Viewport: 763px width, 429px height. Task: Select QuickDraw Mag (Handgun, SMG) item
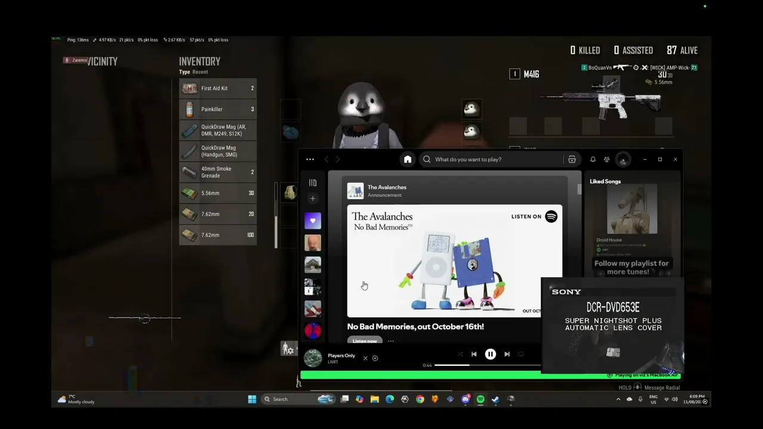click(218, 151)
